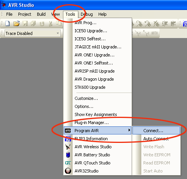Open the Help menu

point(103,14)
